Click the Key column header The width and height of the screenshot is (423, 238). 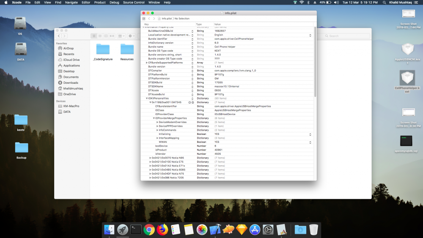point(146,24)
